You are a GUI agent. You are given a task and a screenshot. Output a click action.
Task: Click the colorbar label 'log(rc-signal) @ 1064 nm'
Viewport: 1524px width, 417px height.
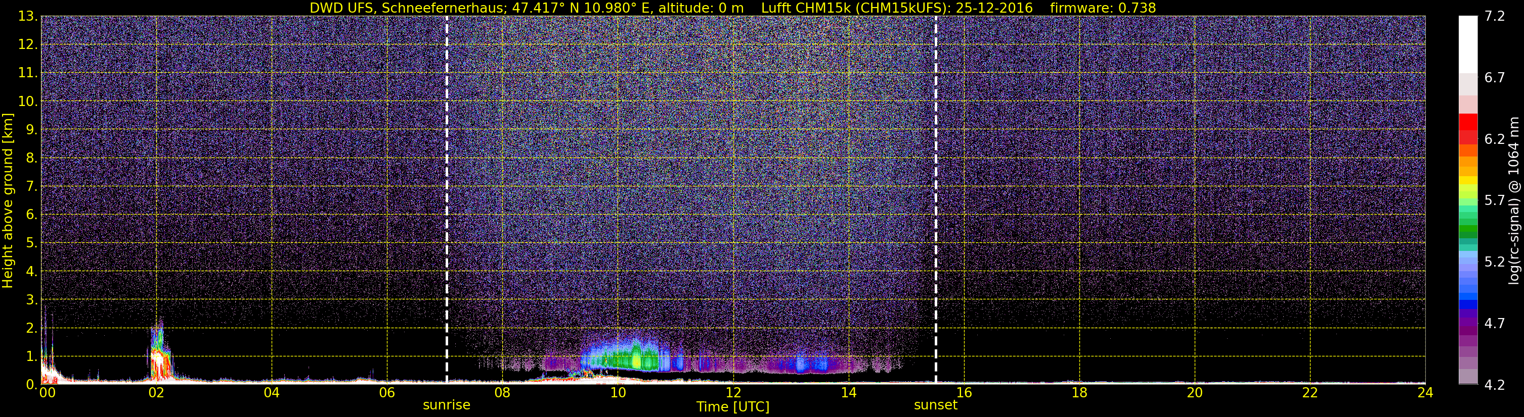(1514, 200)
